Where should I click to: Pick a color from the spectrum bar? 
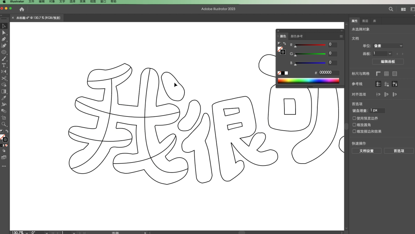[x=308, y=81]
